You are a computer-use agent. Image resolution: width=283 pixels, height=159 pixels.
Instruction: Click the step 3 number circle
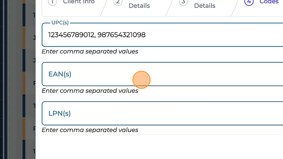pyautogui.click(x=183, y=2)
